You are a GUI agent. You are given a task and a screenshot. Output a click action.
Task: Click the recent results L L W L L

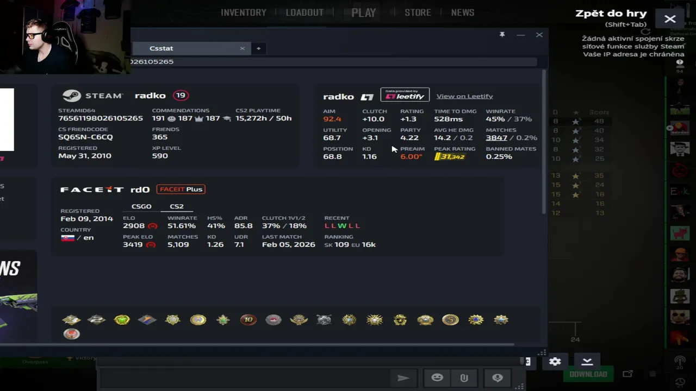[x=342, y=226]
